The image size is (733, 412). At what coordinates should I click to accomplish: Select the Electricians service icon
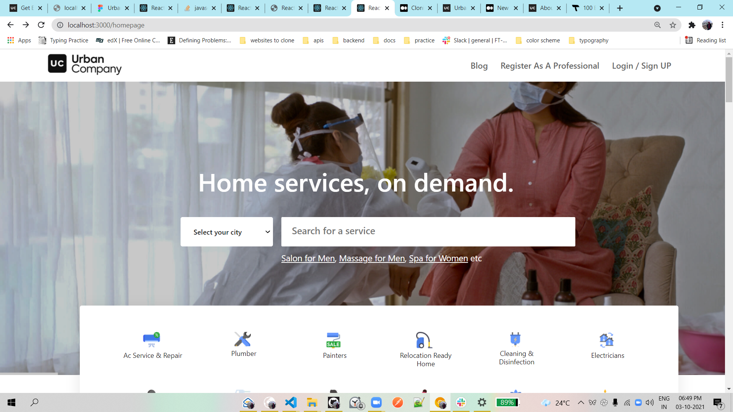click(x=606, y=340)
